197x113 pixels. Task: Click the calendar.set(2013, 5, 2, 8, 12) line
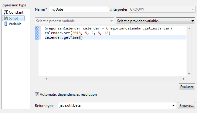pos(77,33)
